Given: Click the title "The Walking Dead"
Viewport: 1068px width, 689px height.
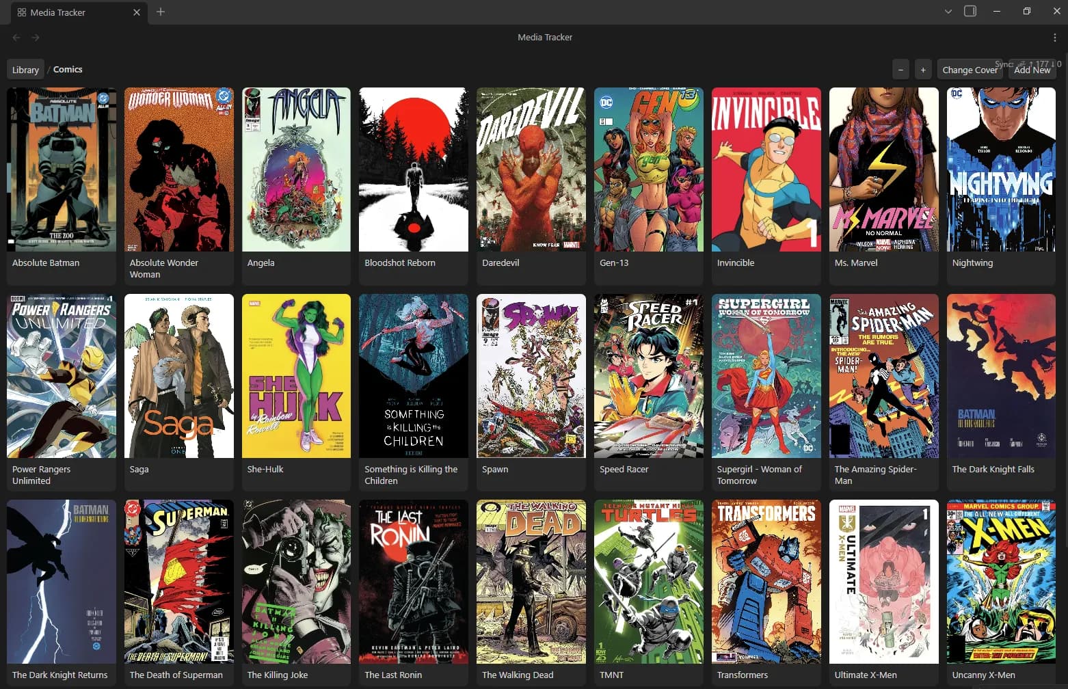Looking at the screenshot, I should 518,675.
